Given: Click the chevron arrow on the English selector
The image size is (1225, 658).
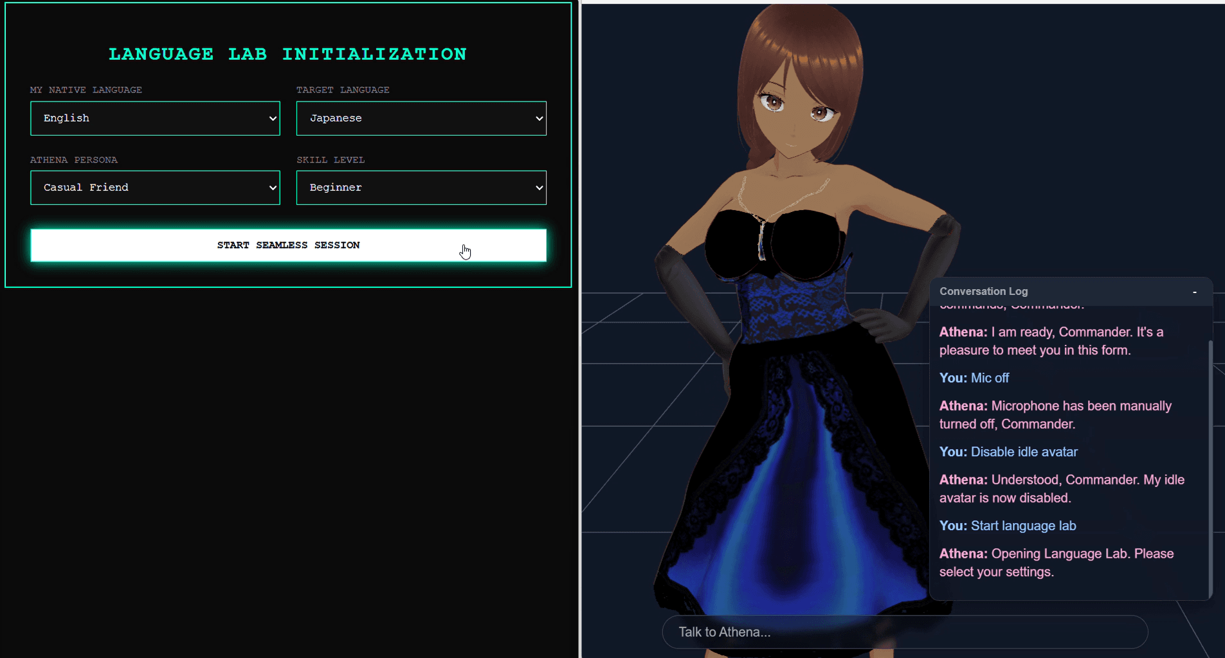Looking at the screenshot, I should tap(271, 118).
